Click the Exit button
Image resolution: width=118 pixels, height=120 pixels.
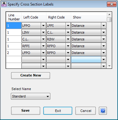click(58, 111)
